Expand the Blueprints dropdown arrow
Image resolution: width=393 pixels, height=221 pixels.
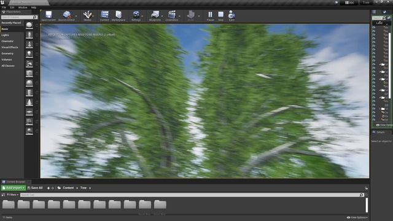coord(162,17)
